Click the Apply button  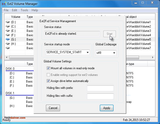tap(107, 108)
